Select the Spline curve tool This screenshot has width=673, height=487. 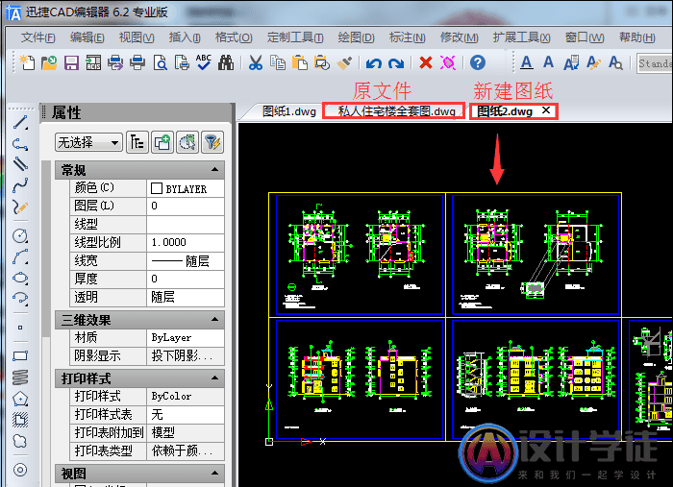(20, 185)
